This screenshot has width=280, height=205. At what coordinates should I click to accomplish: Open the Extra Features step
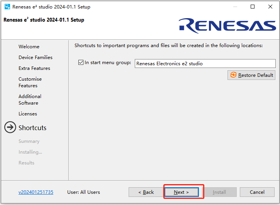point(34,68)
